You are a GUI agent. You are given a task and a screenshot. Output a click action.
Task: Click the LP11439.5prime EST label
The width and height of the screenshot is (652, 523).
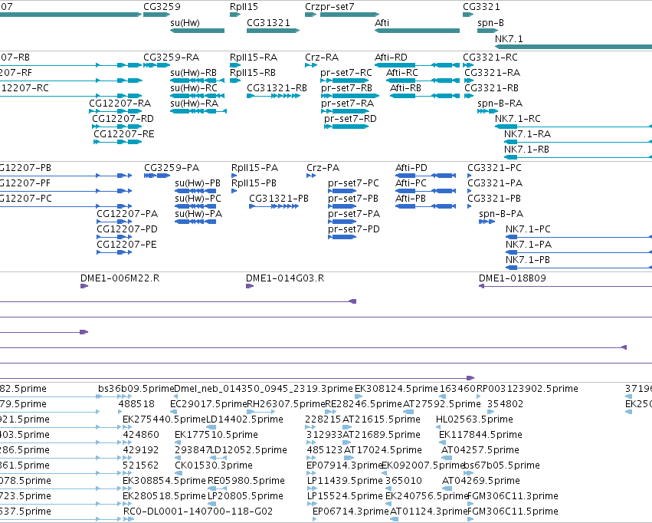coord(345,481)
